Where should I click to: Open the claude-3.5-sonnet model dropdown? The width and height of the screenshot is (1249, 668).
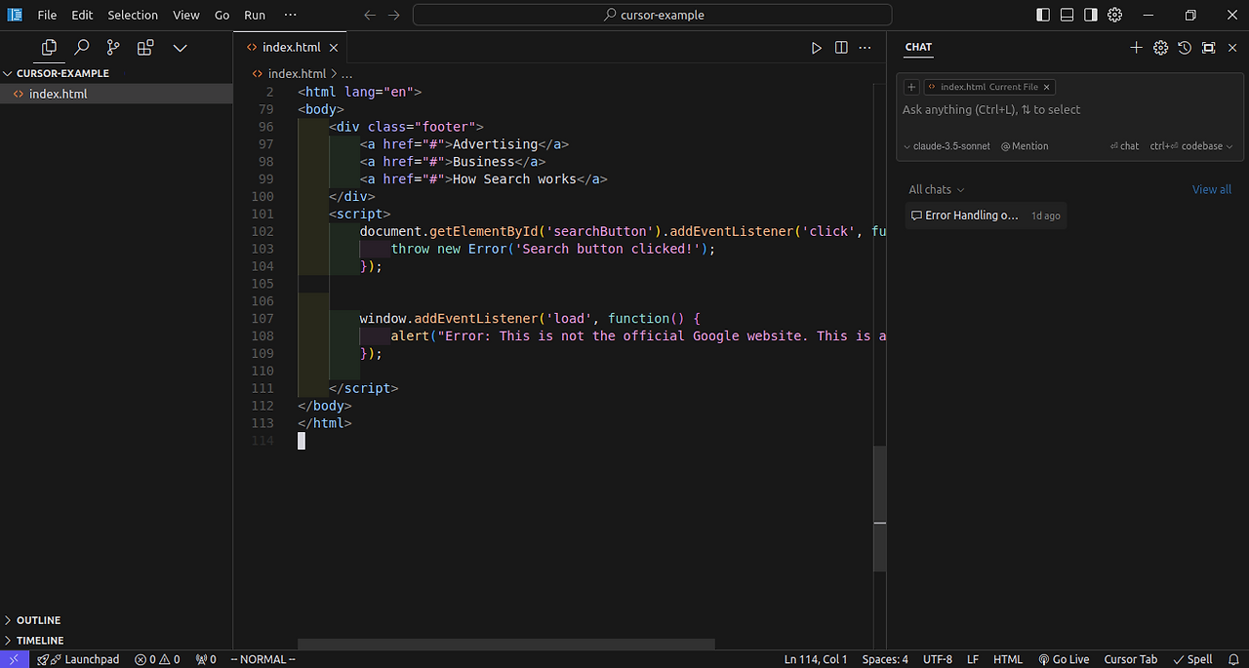[x=947, y=146]
